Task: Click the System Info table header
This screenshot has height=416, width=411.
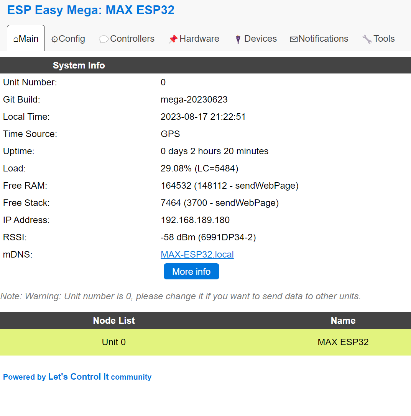Action: point(79,65)
